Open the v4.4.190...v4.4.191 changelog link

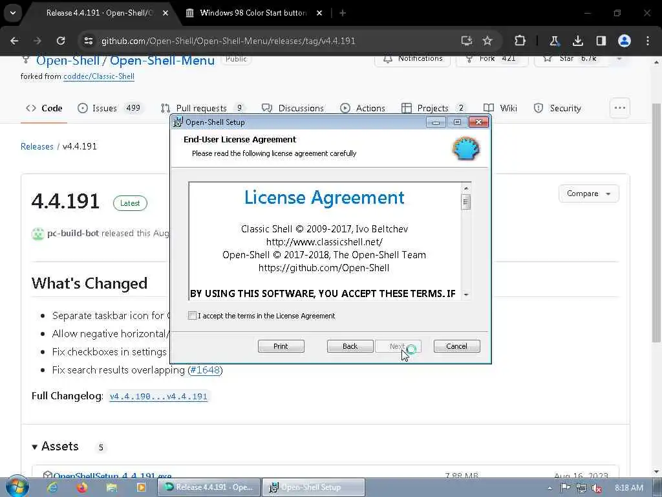pyautogui.click(x=159, y=397)
